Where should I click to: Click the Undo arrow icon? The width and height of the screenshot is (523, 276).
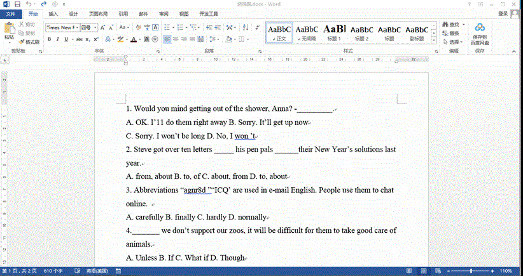pyautogui.click(x=29, y=4)
